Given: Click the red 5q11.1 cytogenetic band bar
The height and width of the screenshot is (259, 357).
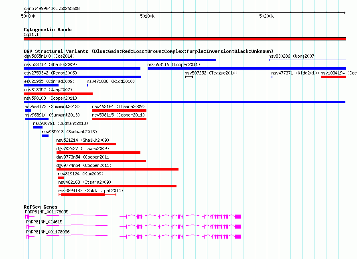Looking at the screenshot, I should pyautogui.click(x=185, y=39).
